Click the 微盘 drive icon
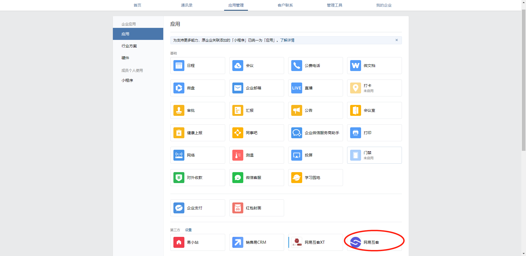526x256 pixels. pyautogui.click(x=179, y=88)
